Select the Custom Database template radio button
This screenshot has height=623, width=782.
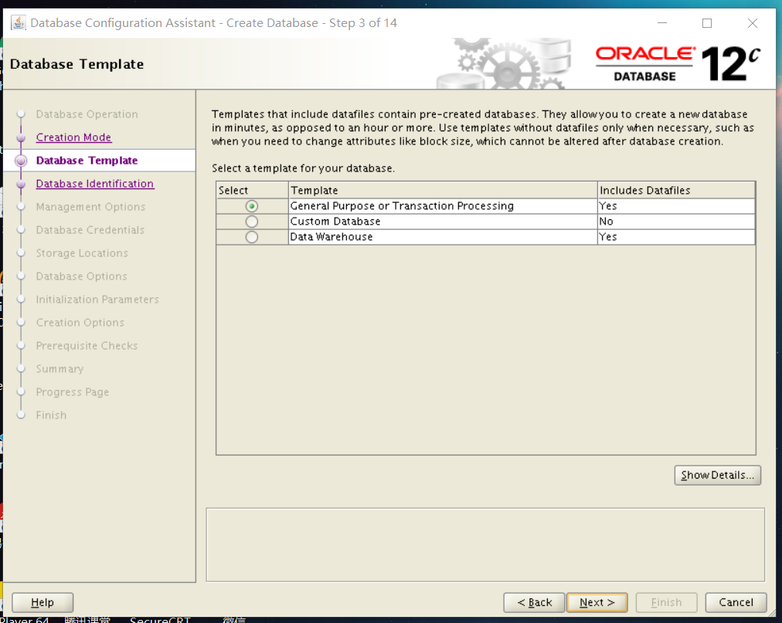pyautogui.click(x=251, y=222)
